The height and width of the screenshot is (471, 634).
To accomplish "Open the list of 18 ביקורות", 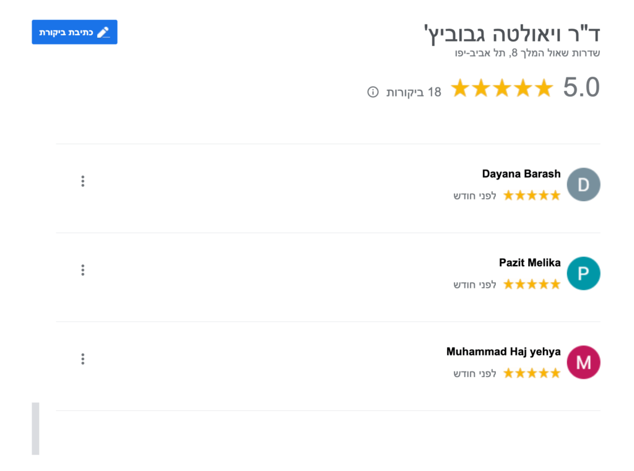I will (412, 92).
